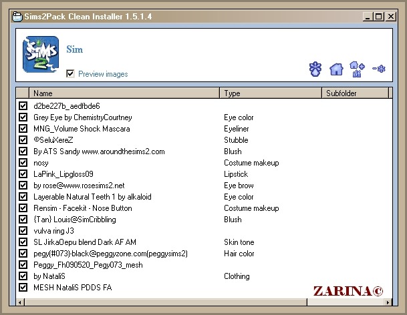This screenshot has width=407, height=315.
Task: Click the Preview images label
Action: pyautogui.click(x=103, y=74)
